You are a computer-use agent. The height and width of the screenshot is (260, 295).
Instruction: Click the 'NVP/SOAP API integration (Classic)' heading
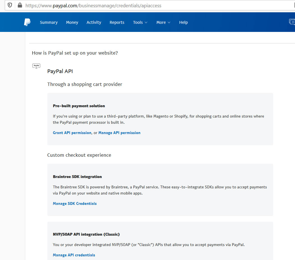pos(86,234)
